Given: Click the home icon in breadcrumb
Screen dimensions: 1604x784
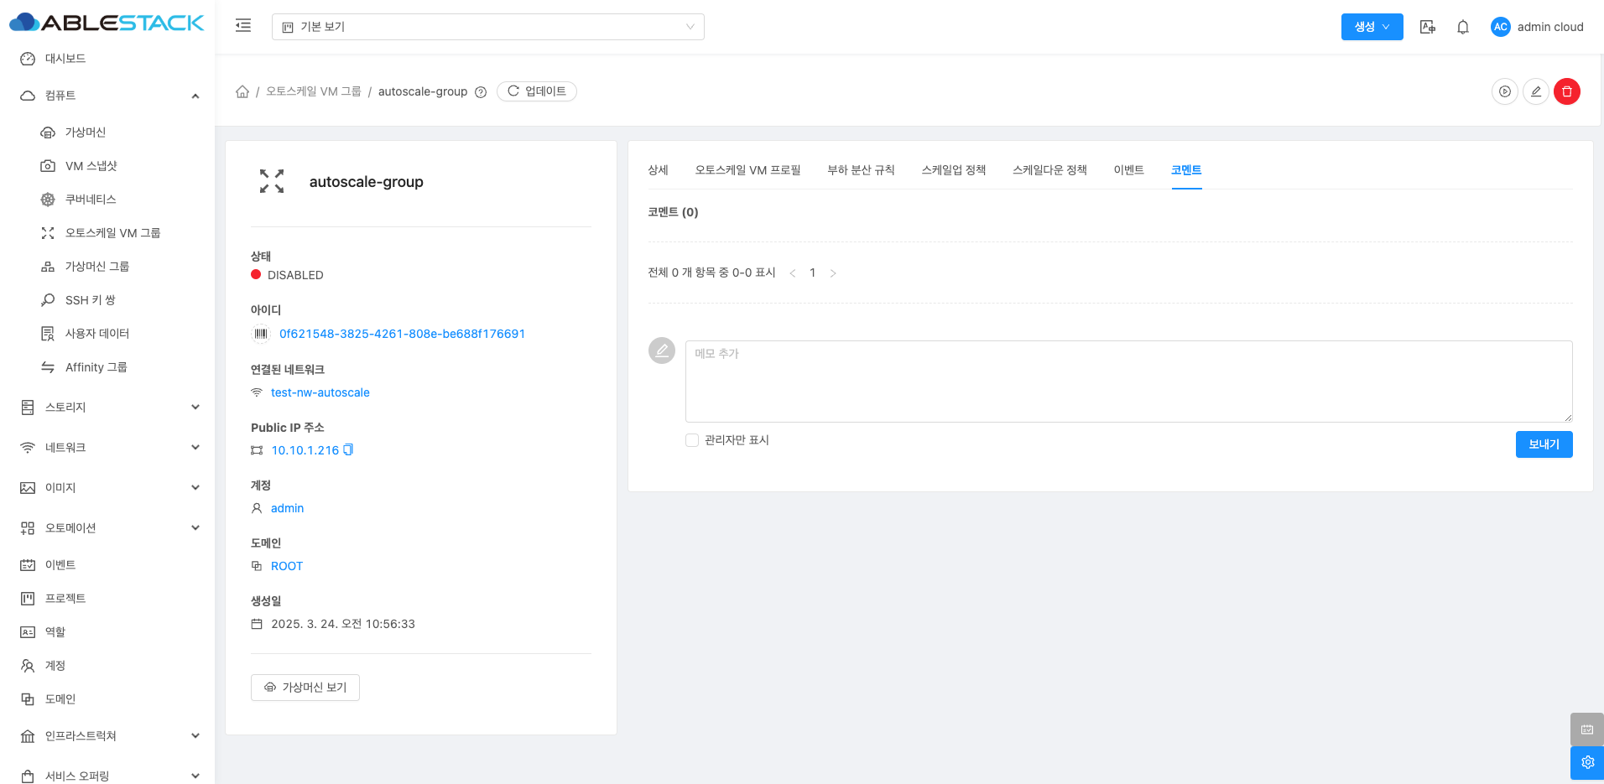Looking at the screenshot, I should (x=242, y=91).
